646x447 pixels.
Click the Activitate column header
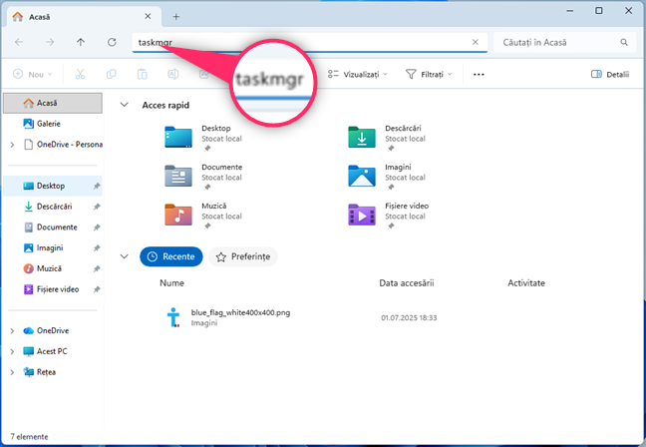pos(526,283)
